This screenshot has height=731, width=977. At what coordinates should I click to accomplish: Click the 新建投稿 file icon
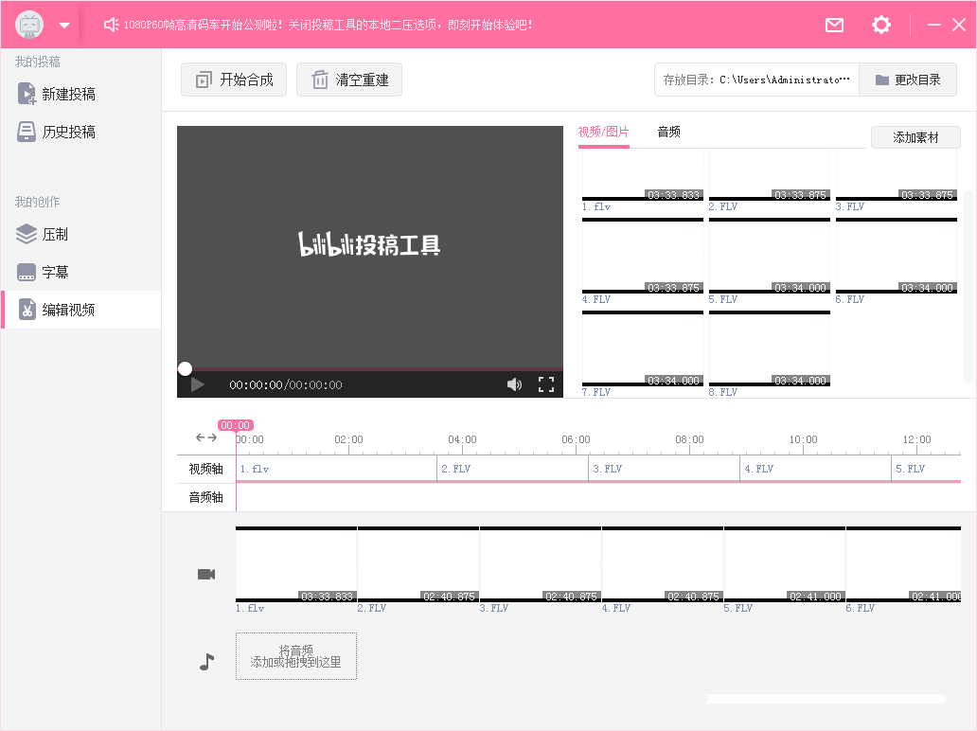27,94
